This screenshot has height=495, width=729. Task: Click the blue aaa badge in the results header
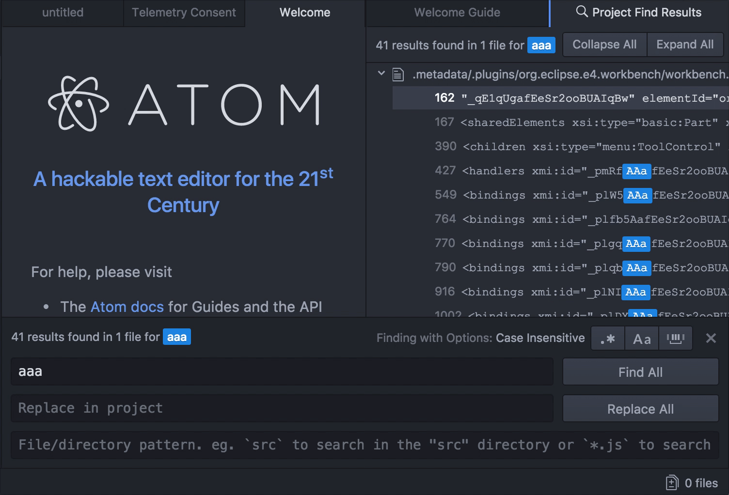point(541,45)
